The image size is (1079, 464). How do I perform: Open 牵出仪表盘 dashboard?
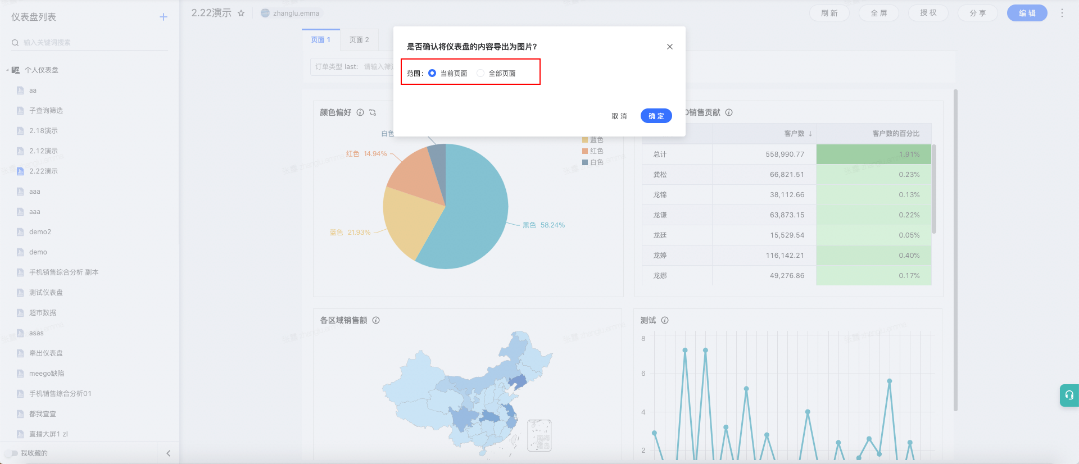[x=46, y=353]
